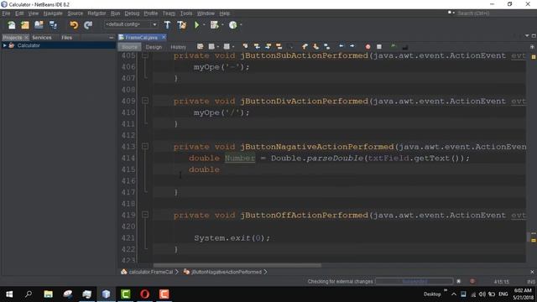Viewport: 537px width, 302px height.
Task: Click the red Start Macro Recording icon
Action: tap(368, 47)
